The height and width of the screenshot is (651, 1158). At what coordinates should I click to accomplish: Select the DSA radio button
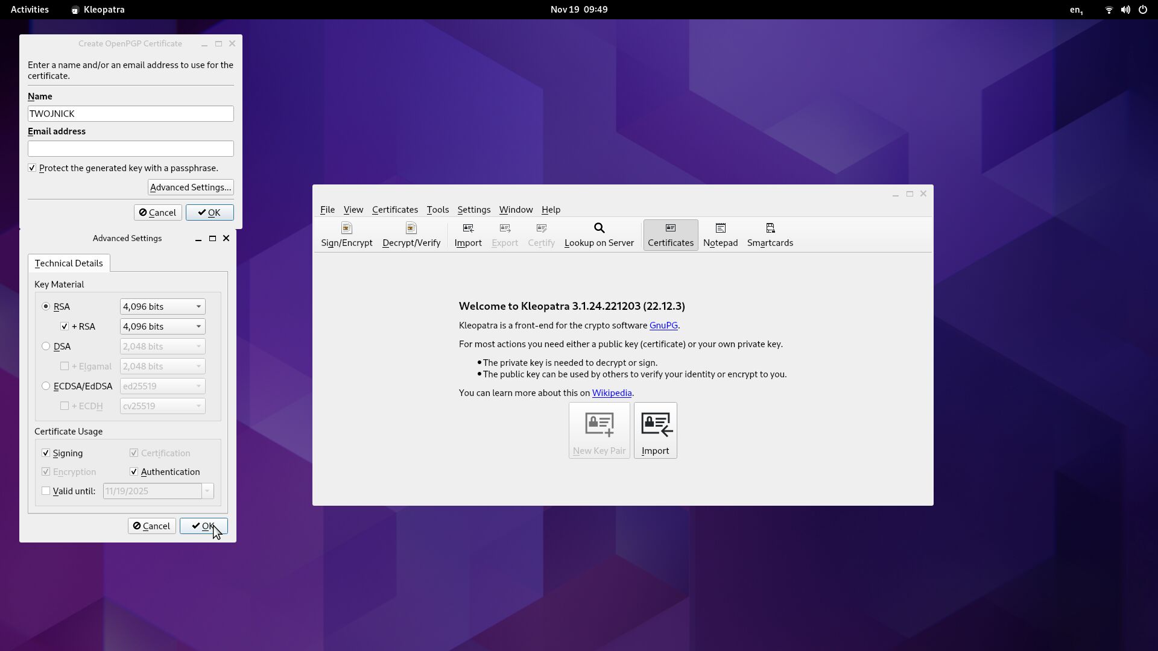pyautogui.click(x=46, y=347)
